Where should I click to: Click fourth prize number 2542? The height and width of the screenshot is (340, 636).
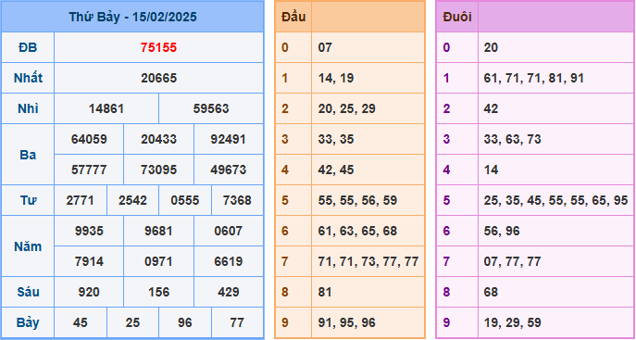click(132, 200)
